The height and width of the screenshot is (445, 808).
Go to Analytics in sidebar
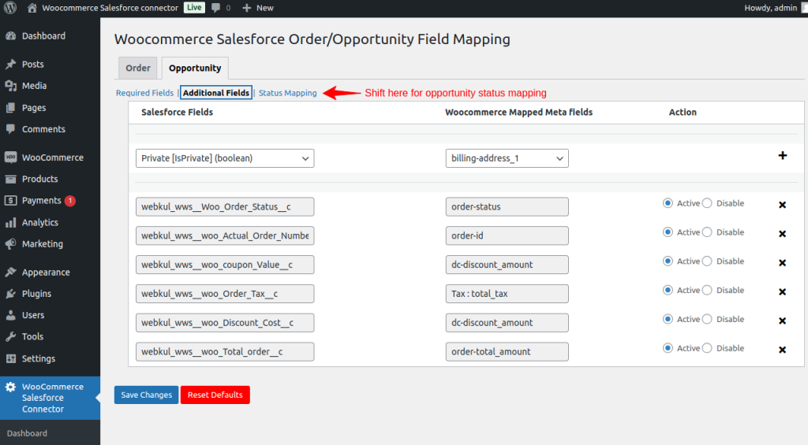[39, 222]
